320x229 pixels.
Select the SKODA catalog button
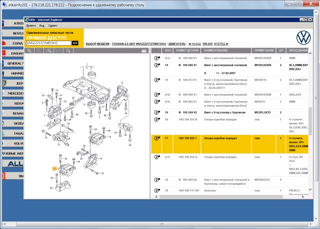[13, 123]
